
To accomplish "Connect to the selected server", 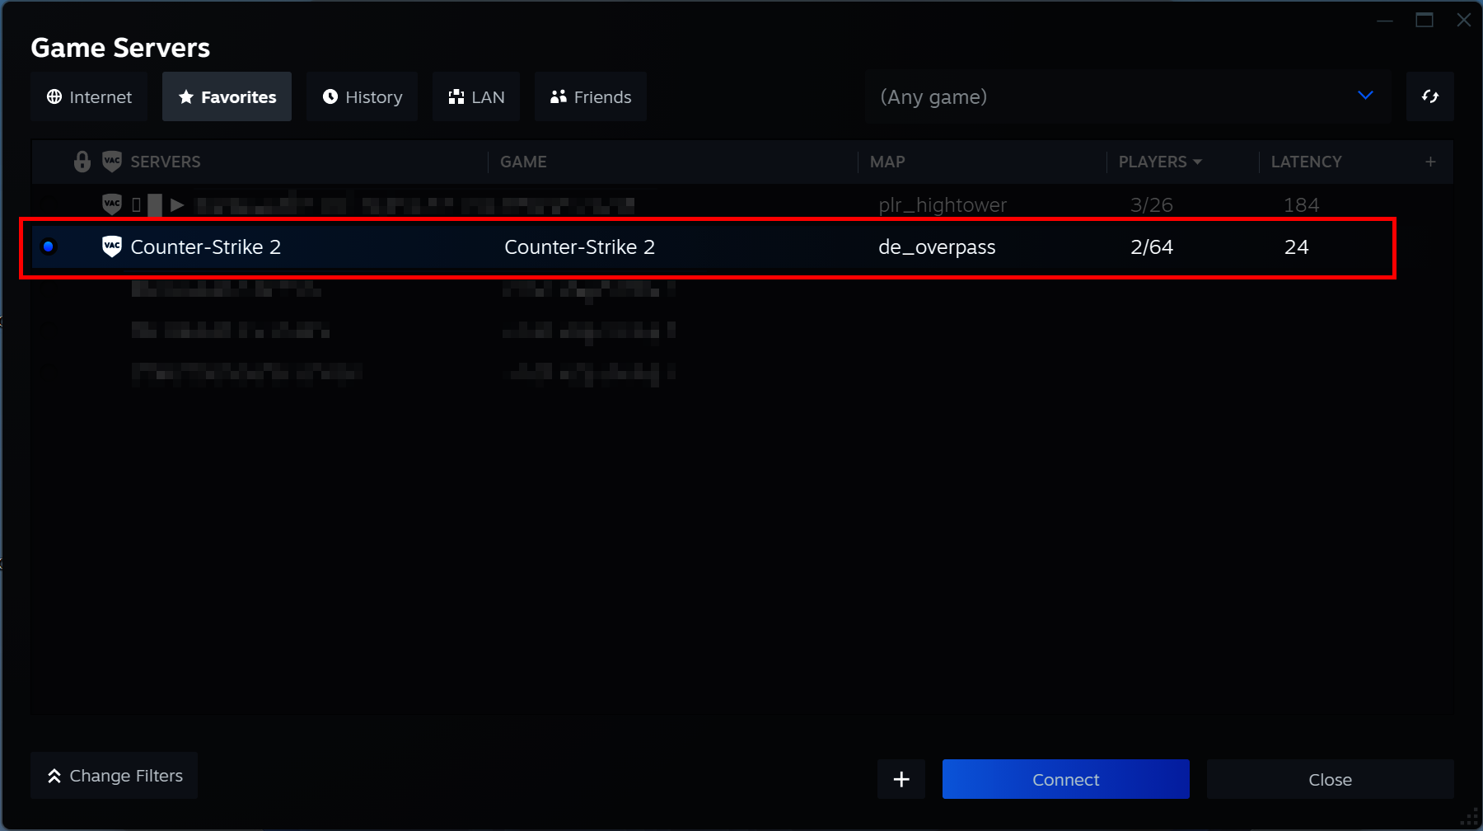I will 1064,779.
